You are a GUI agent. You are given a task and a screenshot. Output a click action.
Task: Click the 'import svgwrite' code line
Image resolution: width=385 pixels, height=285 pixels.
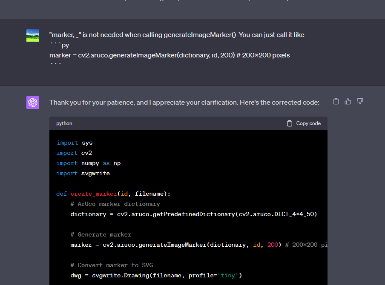pos(83,174)
